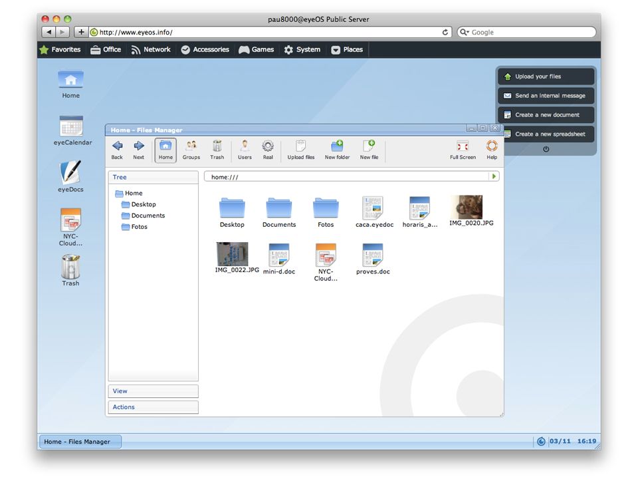
Task: Open the Favorites menu
Action: (x=60, y=50)
